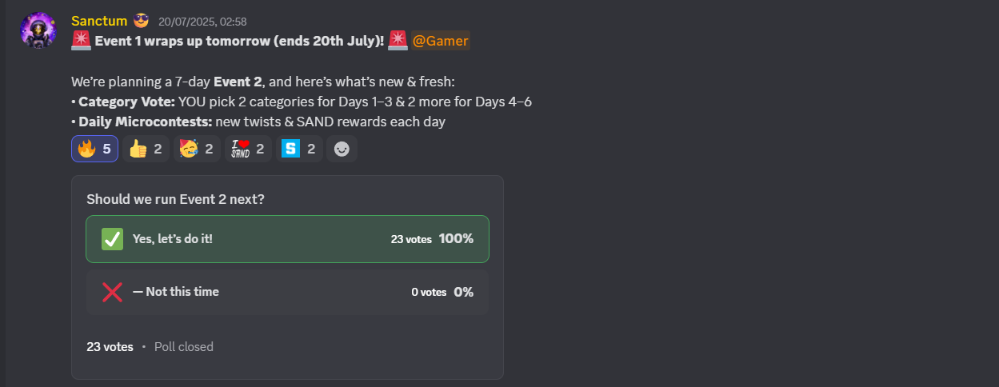Click the red X poll icon

pyautogui.click(x=112, y=292)
